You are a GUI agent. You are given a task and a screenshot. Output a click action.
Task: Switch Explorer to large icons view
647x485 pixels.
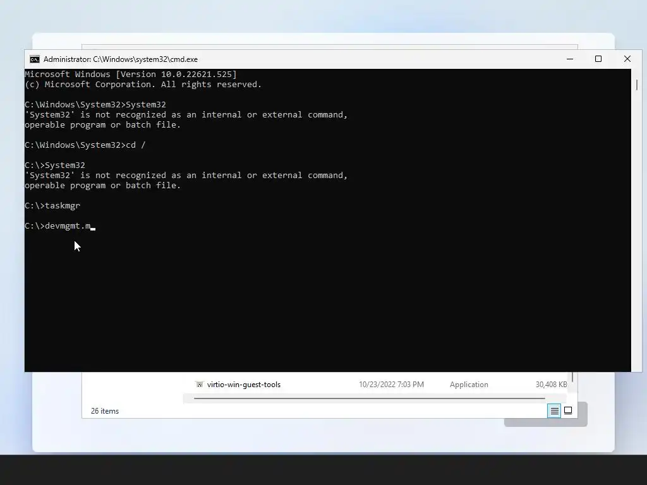[568, 410]
